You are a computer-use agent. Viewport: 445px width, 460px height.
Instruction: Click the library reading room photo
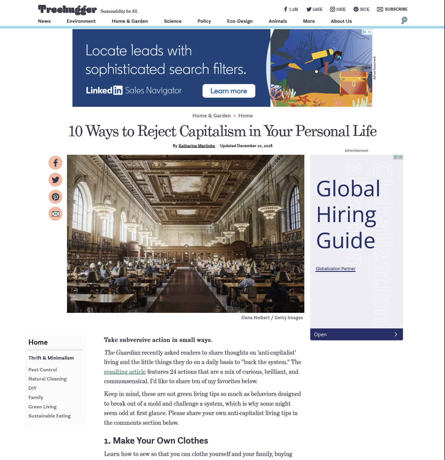point(186,234)
